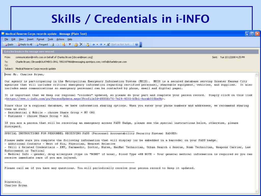Click the font size A icon
Screen dimensions: 261x196
click(108, 44)
